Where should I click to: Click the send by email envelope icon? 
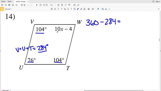[13, 5]
